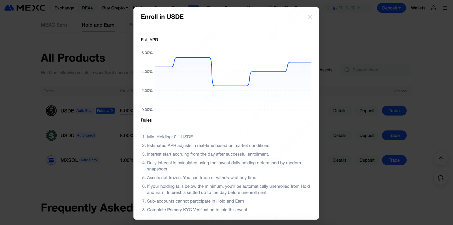Viewport: 453px width, 225px height.
Task: Click the MEXC logo
Action: (25, 8)
